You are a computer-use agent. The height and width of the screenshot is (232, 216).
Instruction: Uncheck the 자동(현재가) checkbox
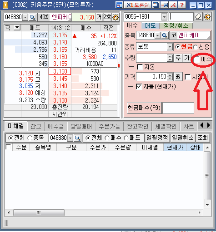pyautogui.click(x=139, y=87)
